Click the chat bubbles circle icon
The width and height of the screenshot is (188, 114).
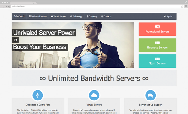pos(151,95)
